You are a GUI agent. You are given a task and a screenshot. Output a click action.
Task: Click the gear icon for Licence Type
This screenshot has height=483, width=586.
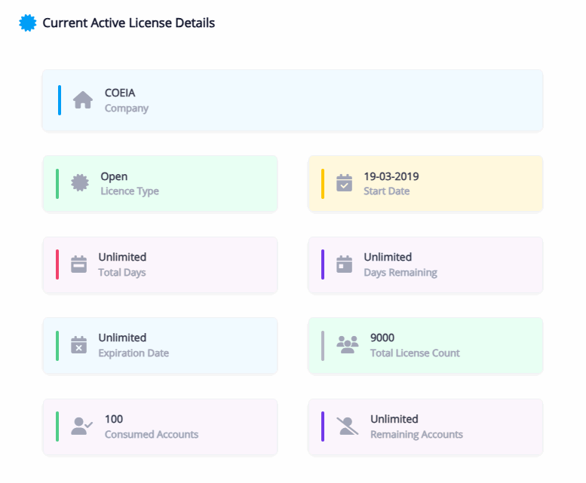tap(80, 183)
